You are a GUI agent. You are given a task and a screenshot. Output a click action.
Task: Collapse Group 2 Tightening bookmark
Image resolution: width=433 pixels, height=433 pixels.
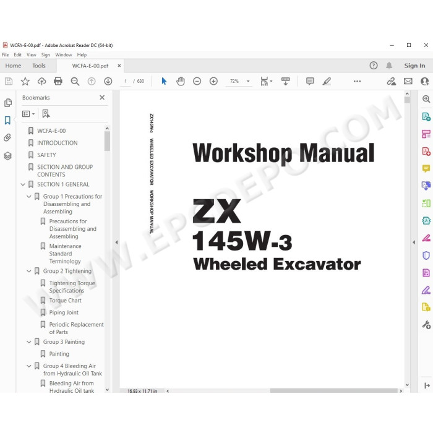[x=28, y=271]
